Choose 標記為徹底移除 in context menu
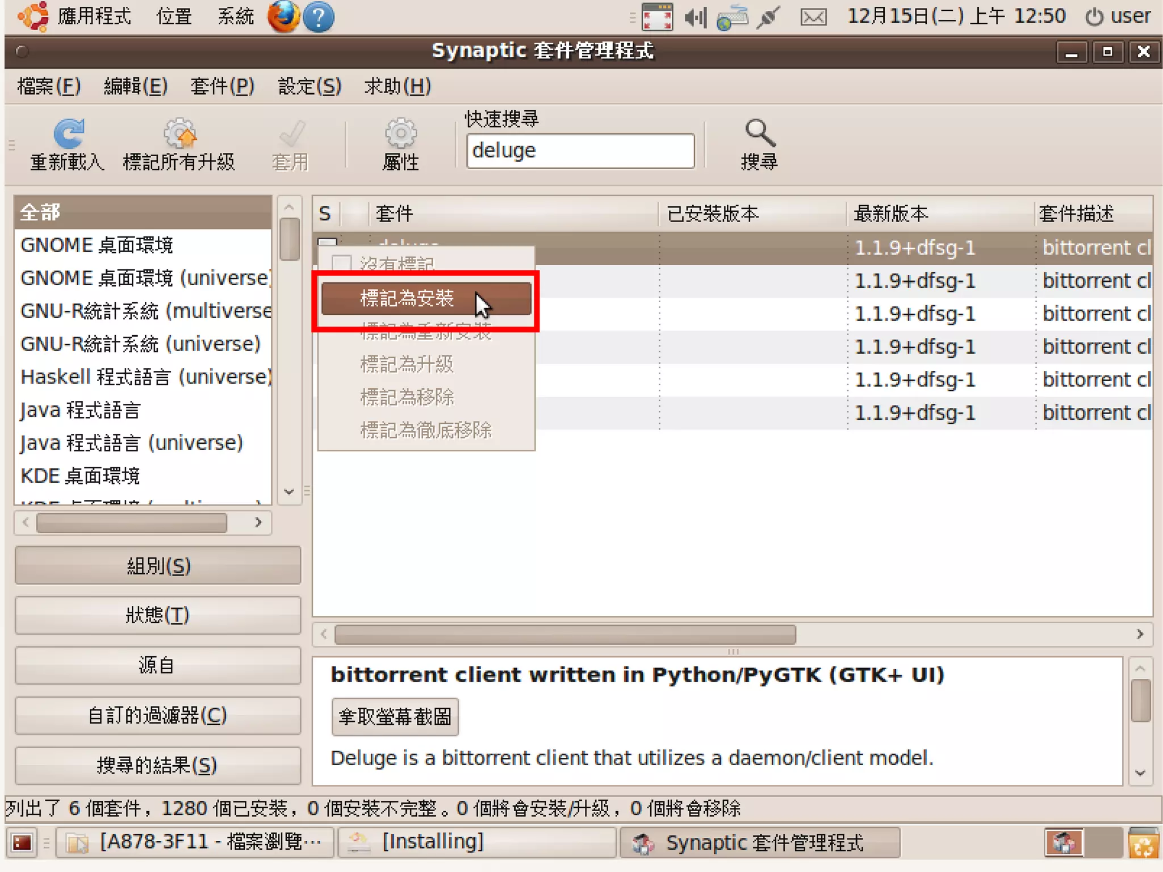This screenshot has height=872, width=1163. click(x=426, y=430)
